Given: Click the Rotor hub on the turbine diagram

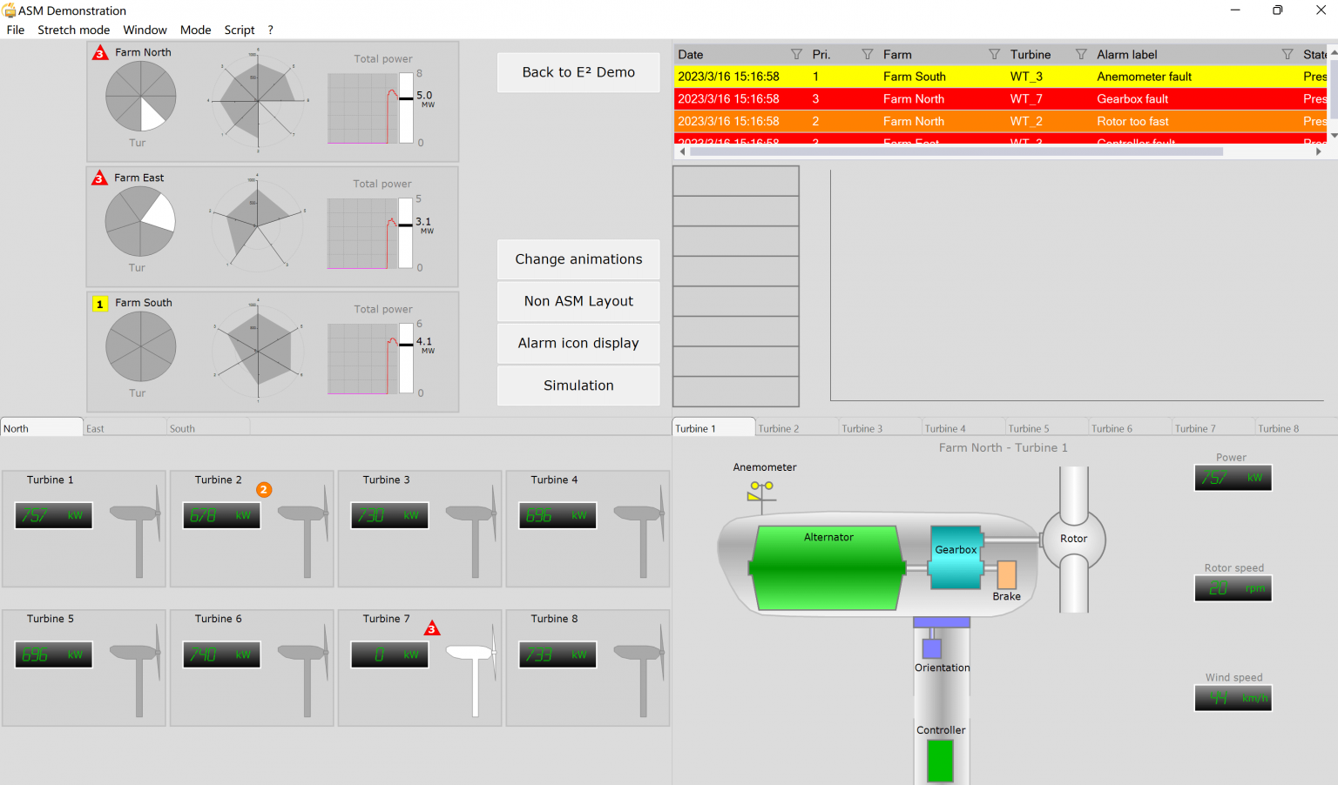Looking at the screenshot, I should pos(1073,540).
